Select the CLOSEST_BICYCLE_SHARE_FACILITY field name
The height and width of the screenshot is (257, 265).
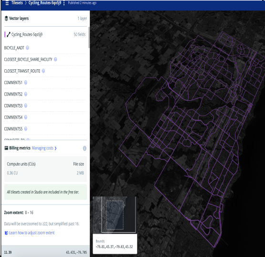click(28, 60)
